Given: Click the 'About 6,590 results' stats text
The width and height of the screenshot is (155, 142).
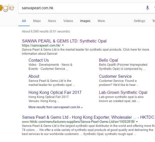Looking at the screenshot, I should coord(46,31).
